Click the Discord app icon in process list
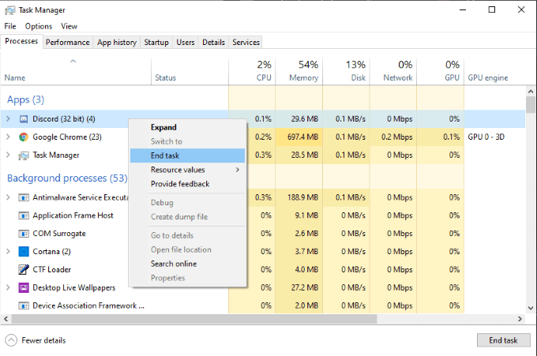This screenshot has width=537, height=356. [24, 119]
